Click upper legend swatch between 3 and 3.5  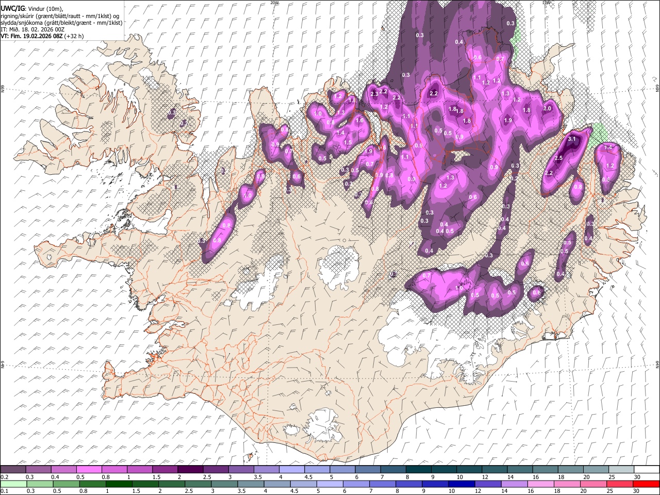pyautogui.click(x=241, y=470)
